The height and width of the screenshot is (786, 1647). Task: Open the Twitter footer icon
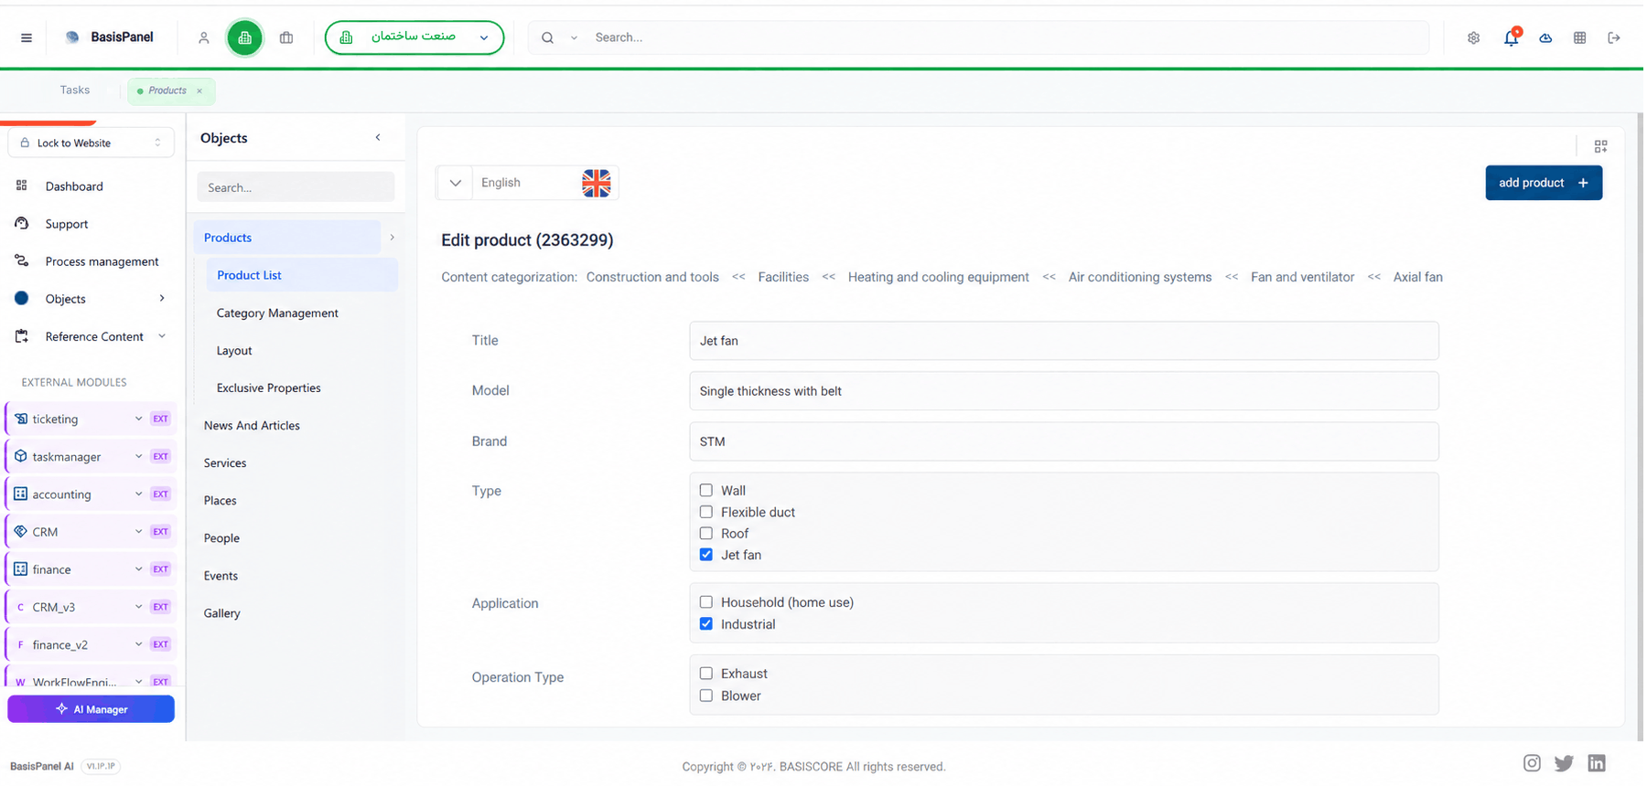click(1564, 763)
